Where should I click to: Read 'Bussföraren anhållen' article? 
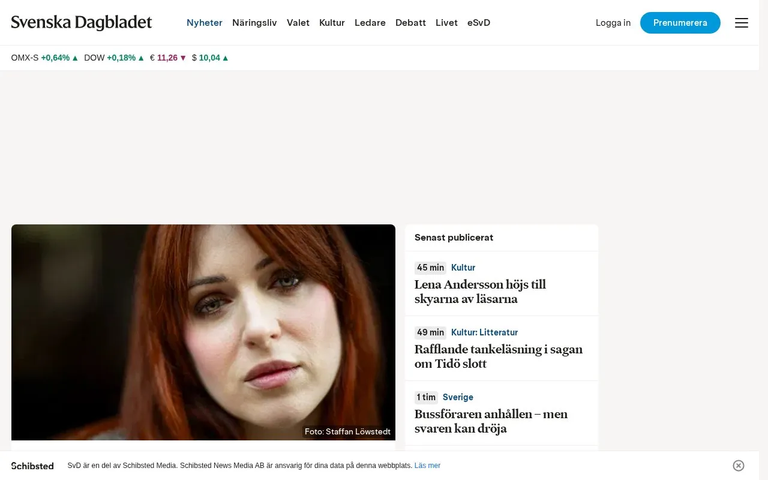click(x=491, y=421)
